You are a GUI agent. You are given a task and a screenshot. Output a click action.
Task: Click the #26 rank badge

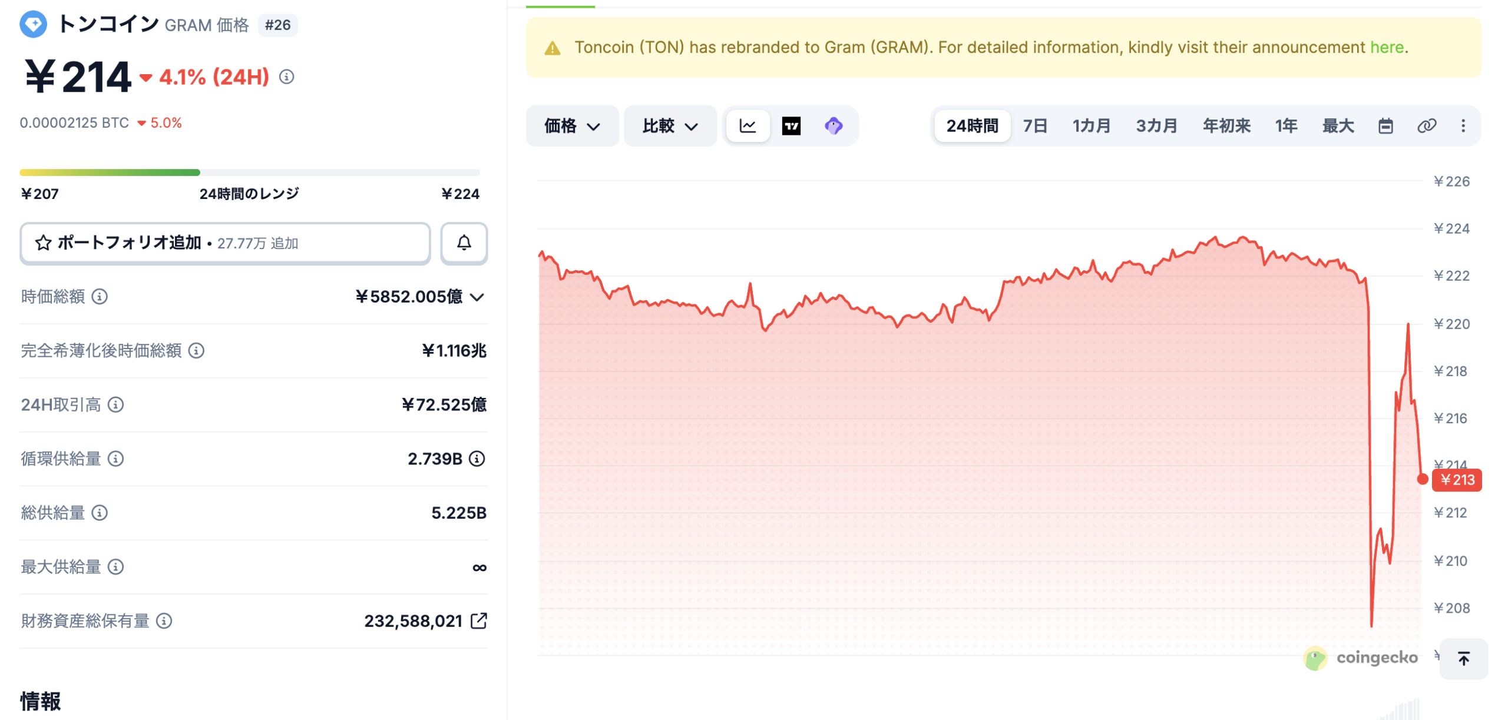tap(277, 25)
